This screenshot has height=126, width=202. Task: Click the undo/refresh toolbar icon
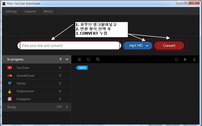click(89, 59)
